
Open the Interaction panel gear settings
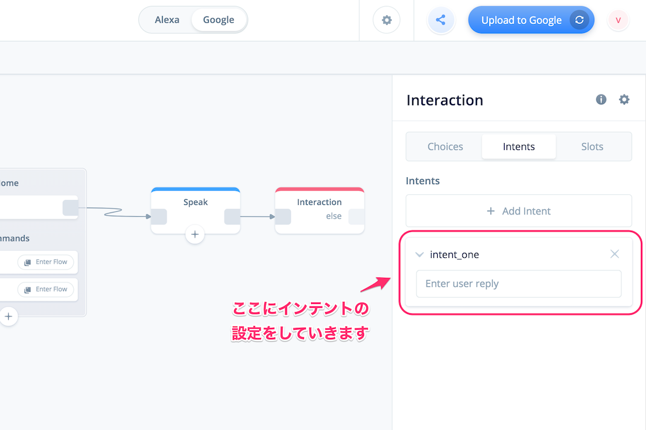tap(624, 99)
